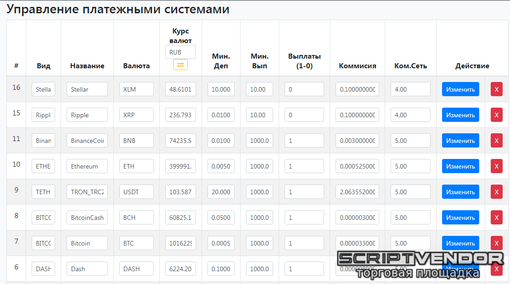Edit the Dash name field
510x284 pixels.
coord(87,269)
